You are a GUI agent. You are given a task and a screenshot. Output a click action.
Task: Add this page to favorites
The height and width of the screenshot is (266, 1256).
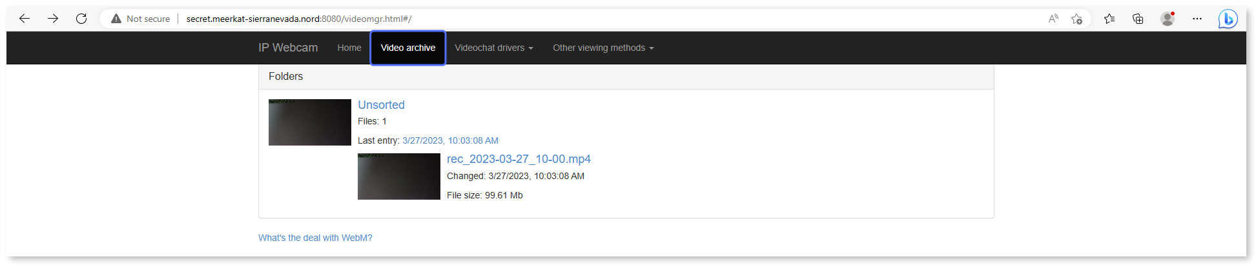tap(1076, 19)
